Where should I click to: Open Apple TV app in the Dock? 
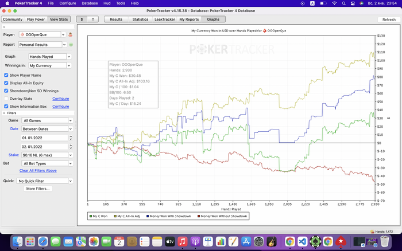click(170, 241)
